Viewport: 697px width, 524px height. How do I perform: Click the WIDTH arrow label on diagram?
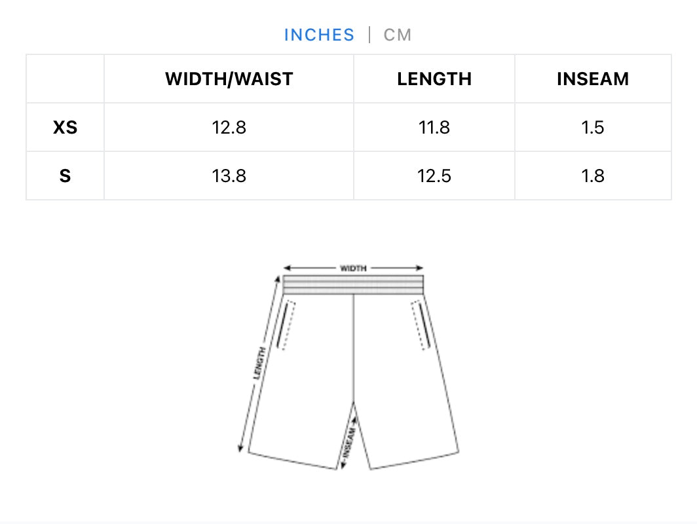353,268
